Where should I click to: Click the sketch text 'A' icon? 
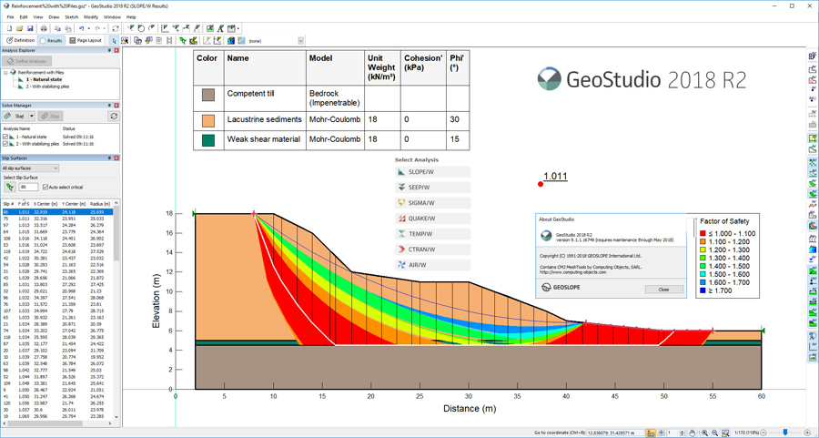coord(220,28)
